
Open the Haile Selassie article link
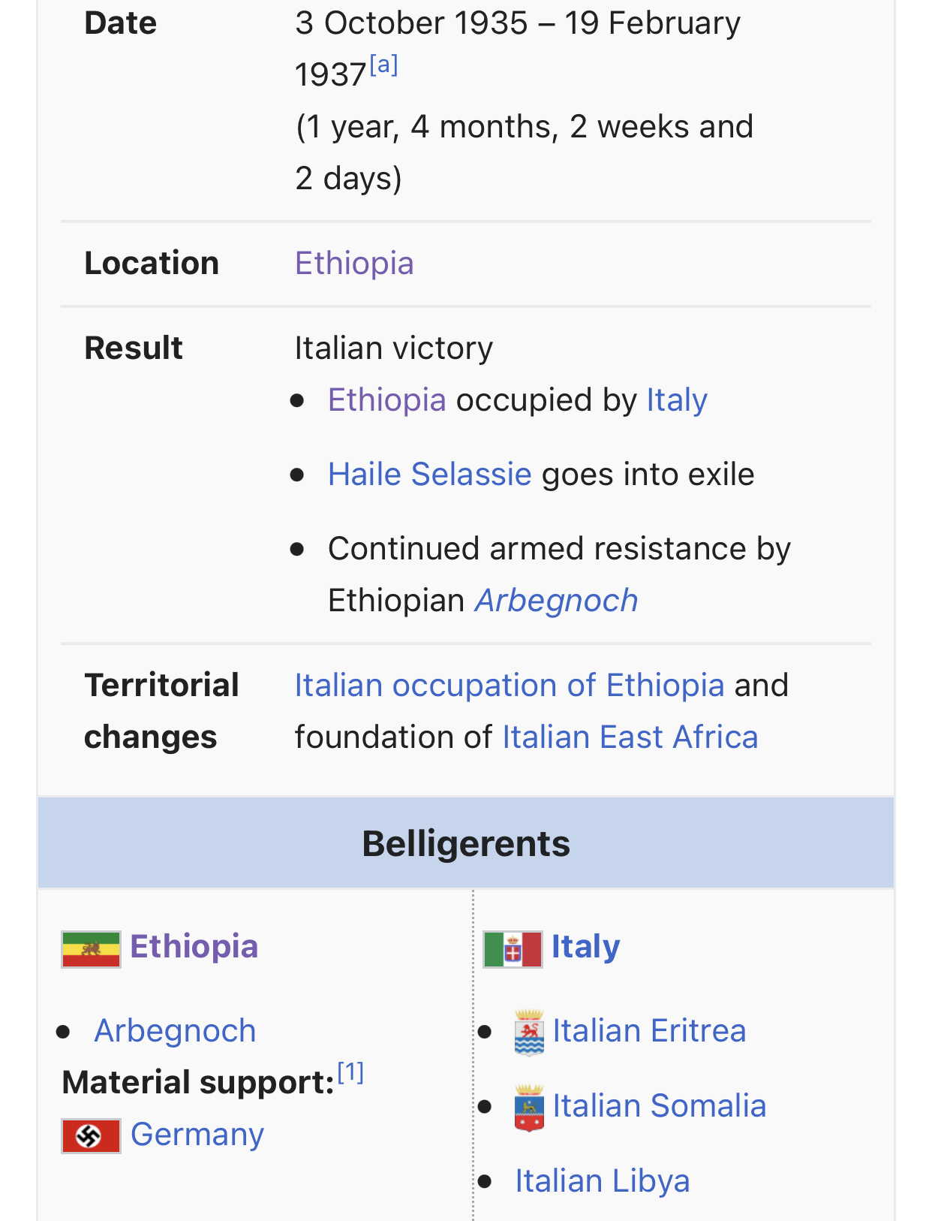click(430, 474)
